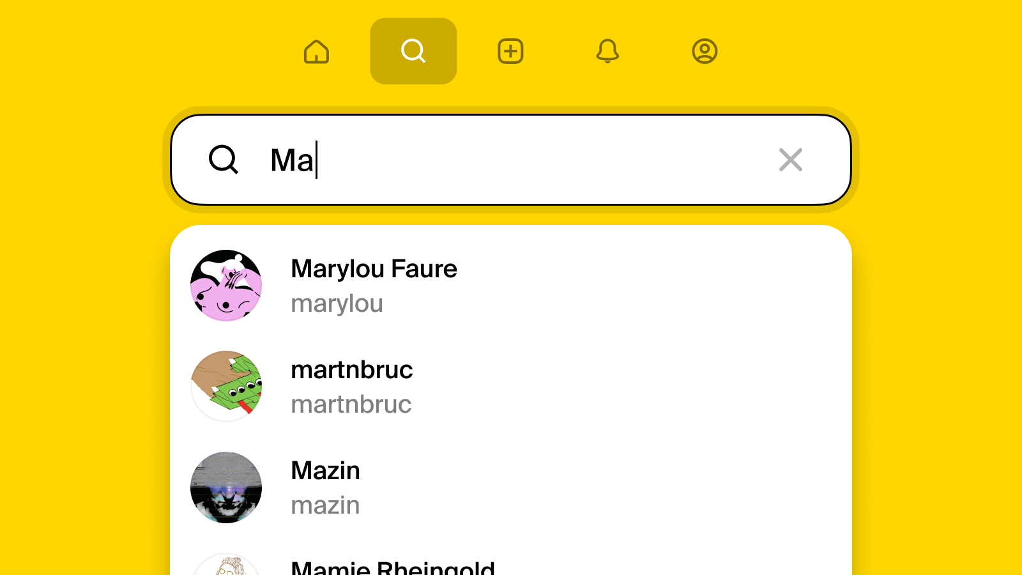Viewport: 1022px width, 575px height.
Task: Open martnbruc's avatar image
Action: (226, 387)
